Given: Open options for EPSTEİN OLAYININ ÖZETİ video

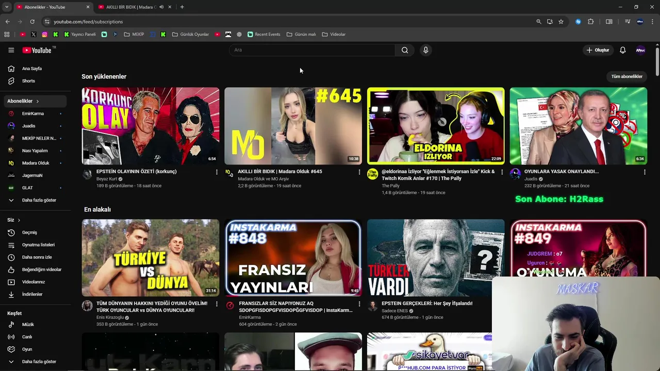Looking at the screenshot, I should (x=217, y=172).
